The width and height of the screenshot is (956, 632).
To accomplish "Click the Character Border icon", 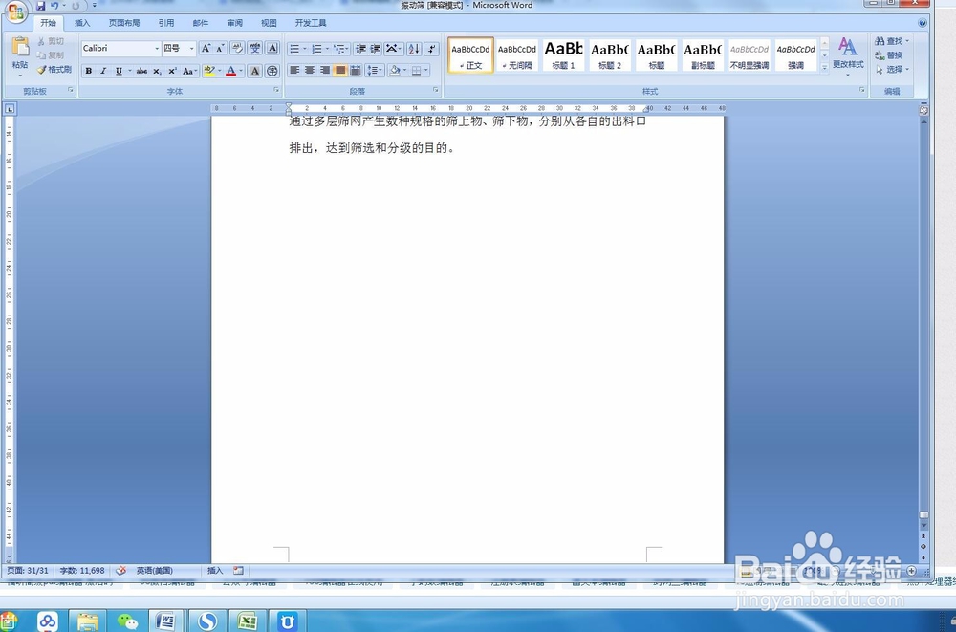I will pyautogui.click(x=272, y=48).
